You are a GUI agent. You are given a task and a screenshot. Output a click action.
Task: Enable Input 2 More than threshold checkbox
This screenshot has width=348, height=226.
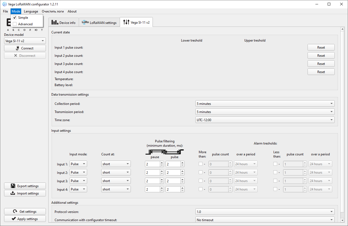[201, 172]
